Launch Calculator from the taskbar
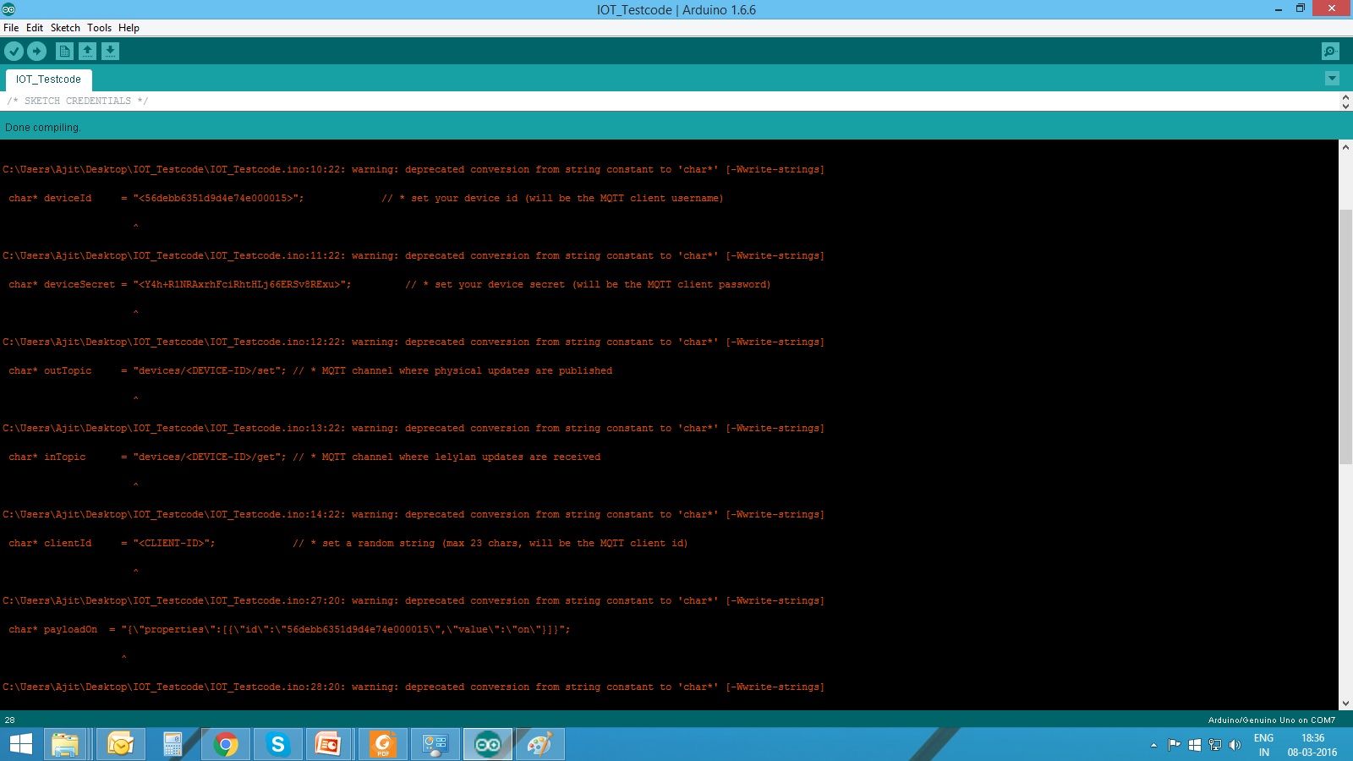Image resolution: width=1353 pixels, height=761 pixels. click(173, 744)
